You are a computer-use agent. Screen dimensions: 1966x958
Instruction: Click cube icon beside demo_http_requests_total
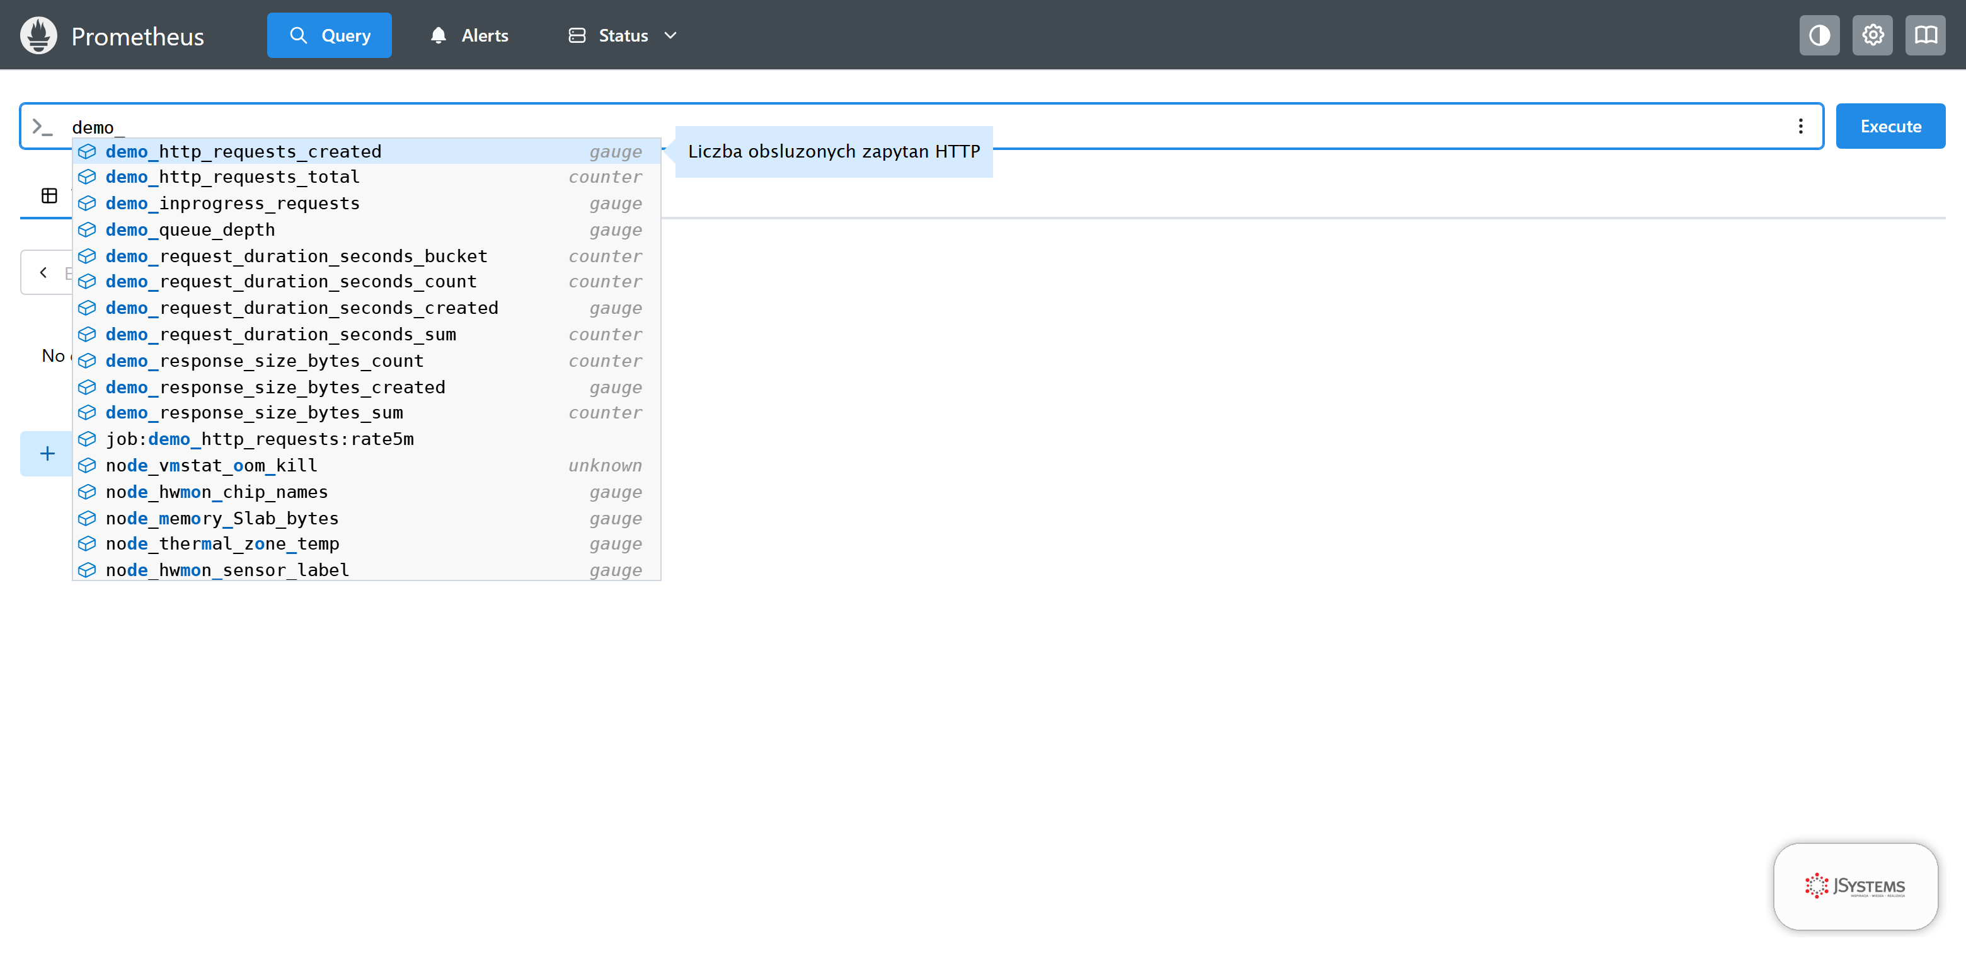click(87, 177)
